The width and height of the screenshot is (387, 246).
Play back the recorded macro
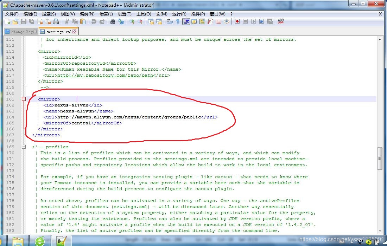click(253, 22)
